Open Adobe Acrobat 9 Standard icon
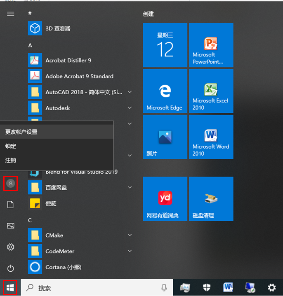The image size is (283, 296). pyautogui.click(x=35, y=76)
